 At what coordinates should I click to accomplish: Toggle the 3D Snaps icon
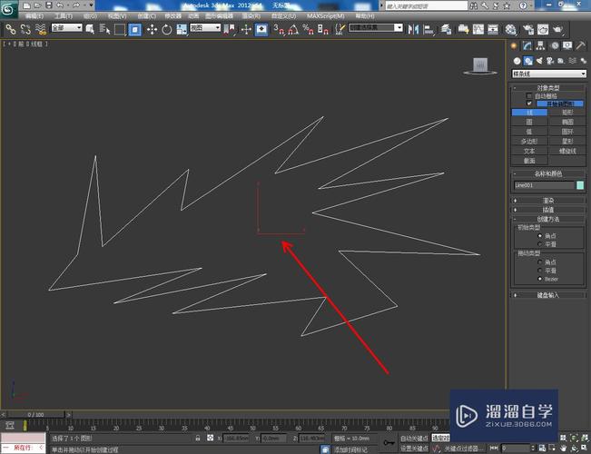(279, 29)
